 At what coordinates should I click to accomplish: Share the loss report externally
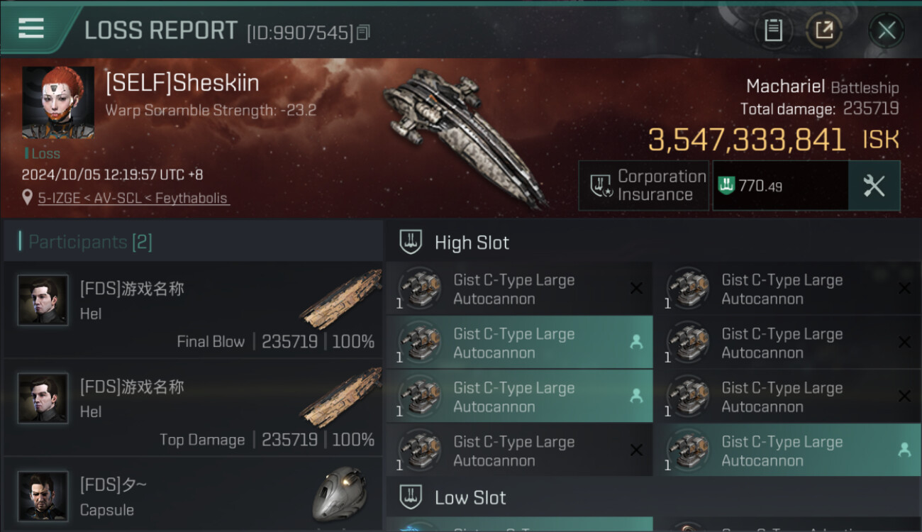(x=824, y=30)
